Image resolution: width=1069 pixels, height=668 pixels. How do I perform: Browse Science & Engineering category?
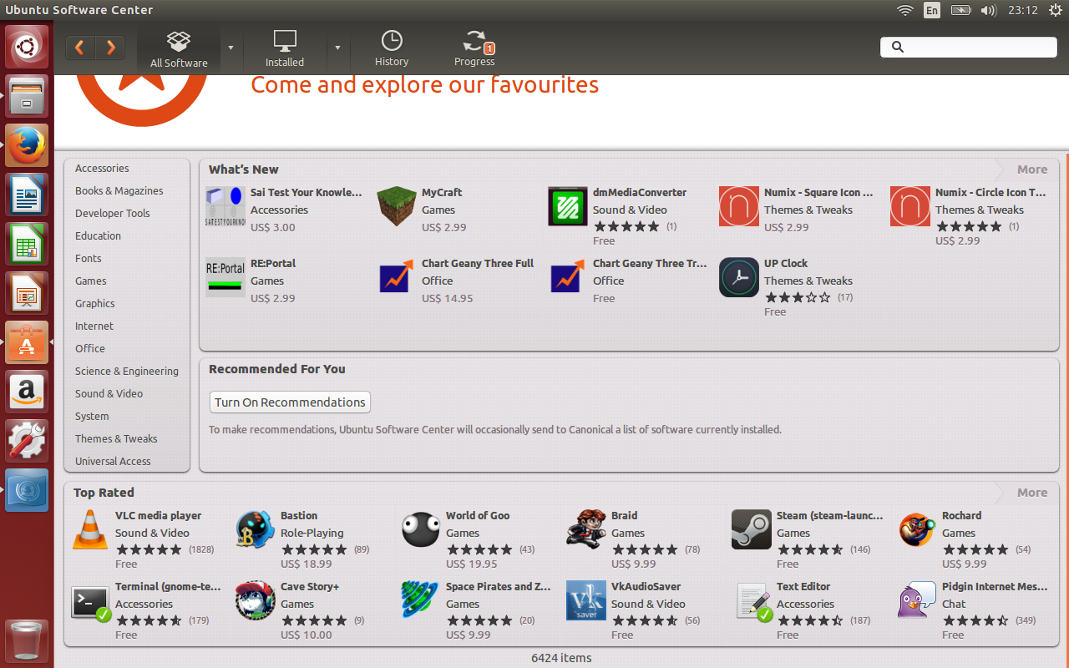pos(127,372)
